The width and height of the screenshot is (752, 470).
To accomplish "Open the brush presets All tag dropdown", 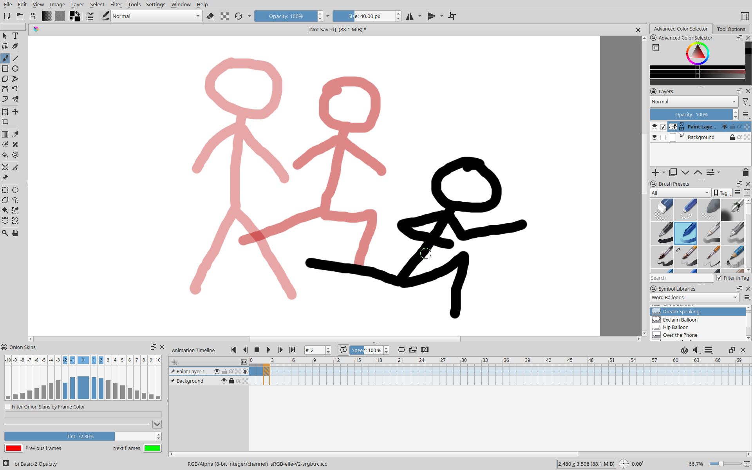I will click(x=680, y=193).
